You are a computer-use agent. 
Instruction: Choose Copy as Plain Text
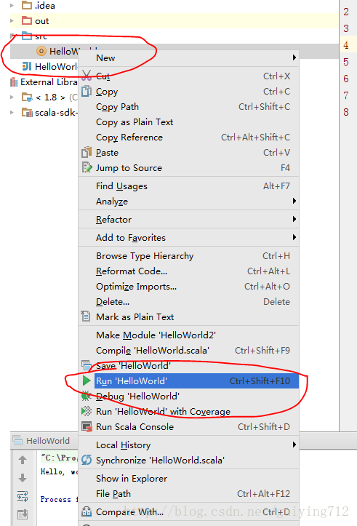(188, 121)
